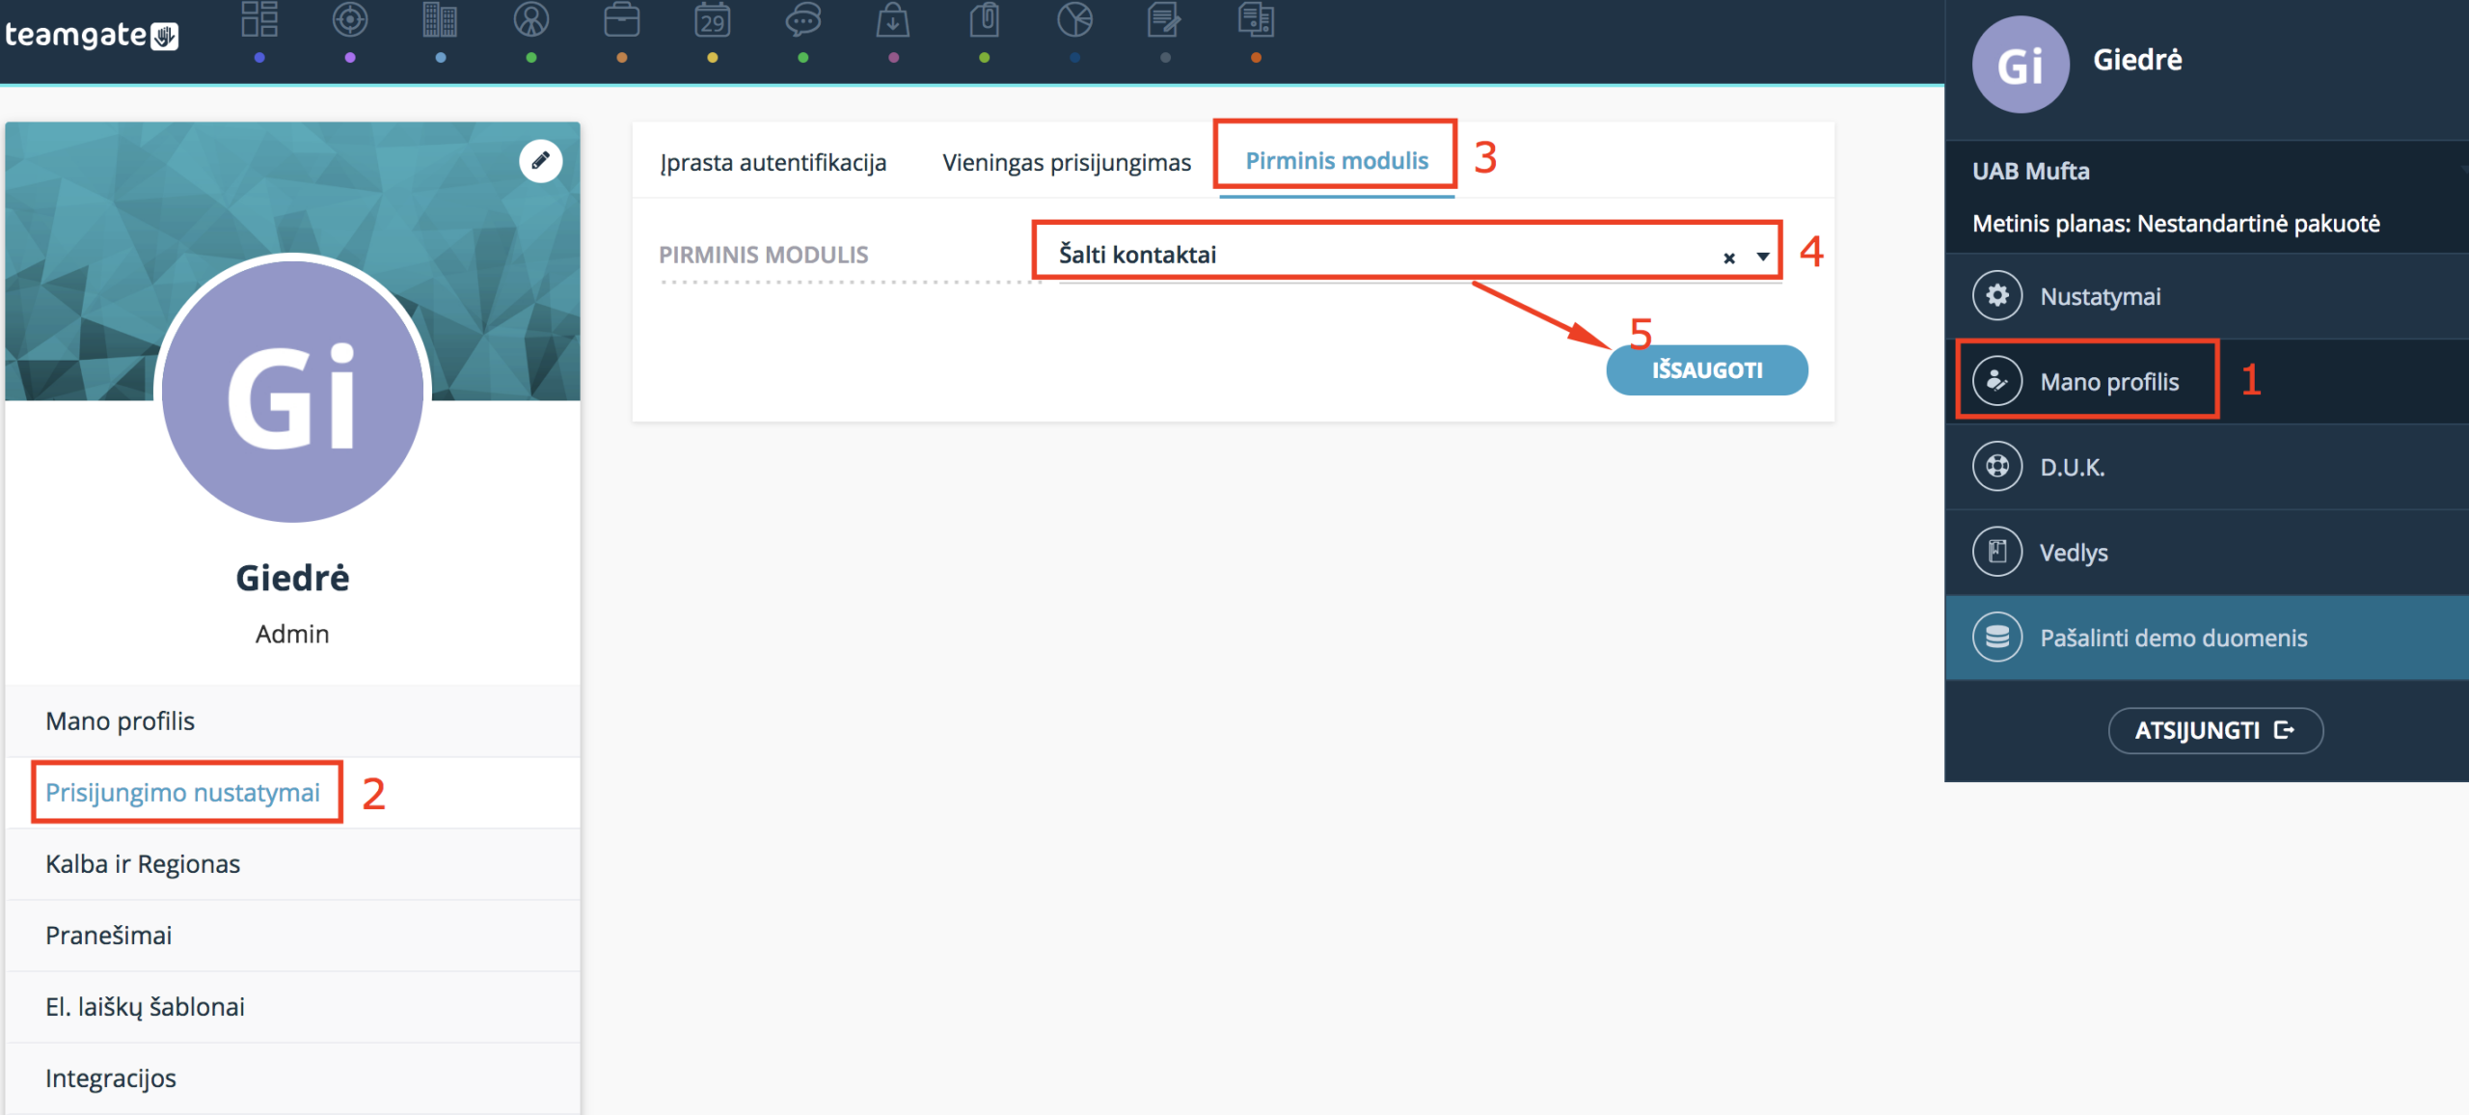Click the ATSIJUNGTI logout button
The width and height of the screenshot is (2469, 1115).
pyautogui.click(x=2215, y=730)
